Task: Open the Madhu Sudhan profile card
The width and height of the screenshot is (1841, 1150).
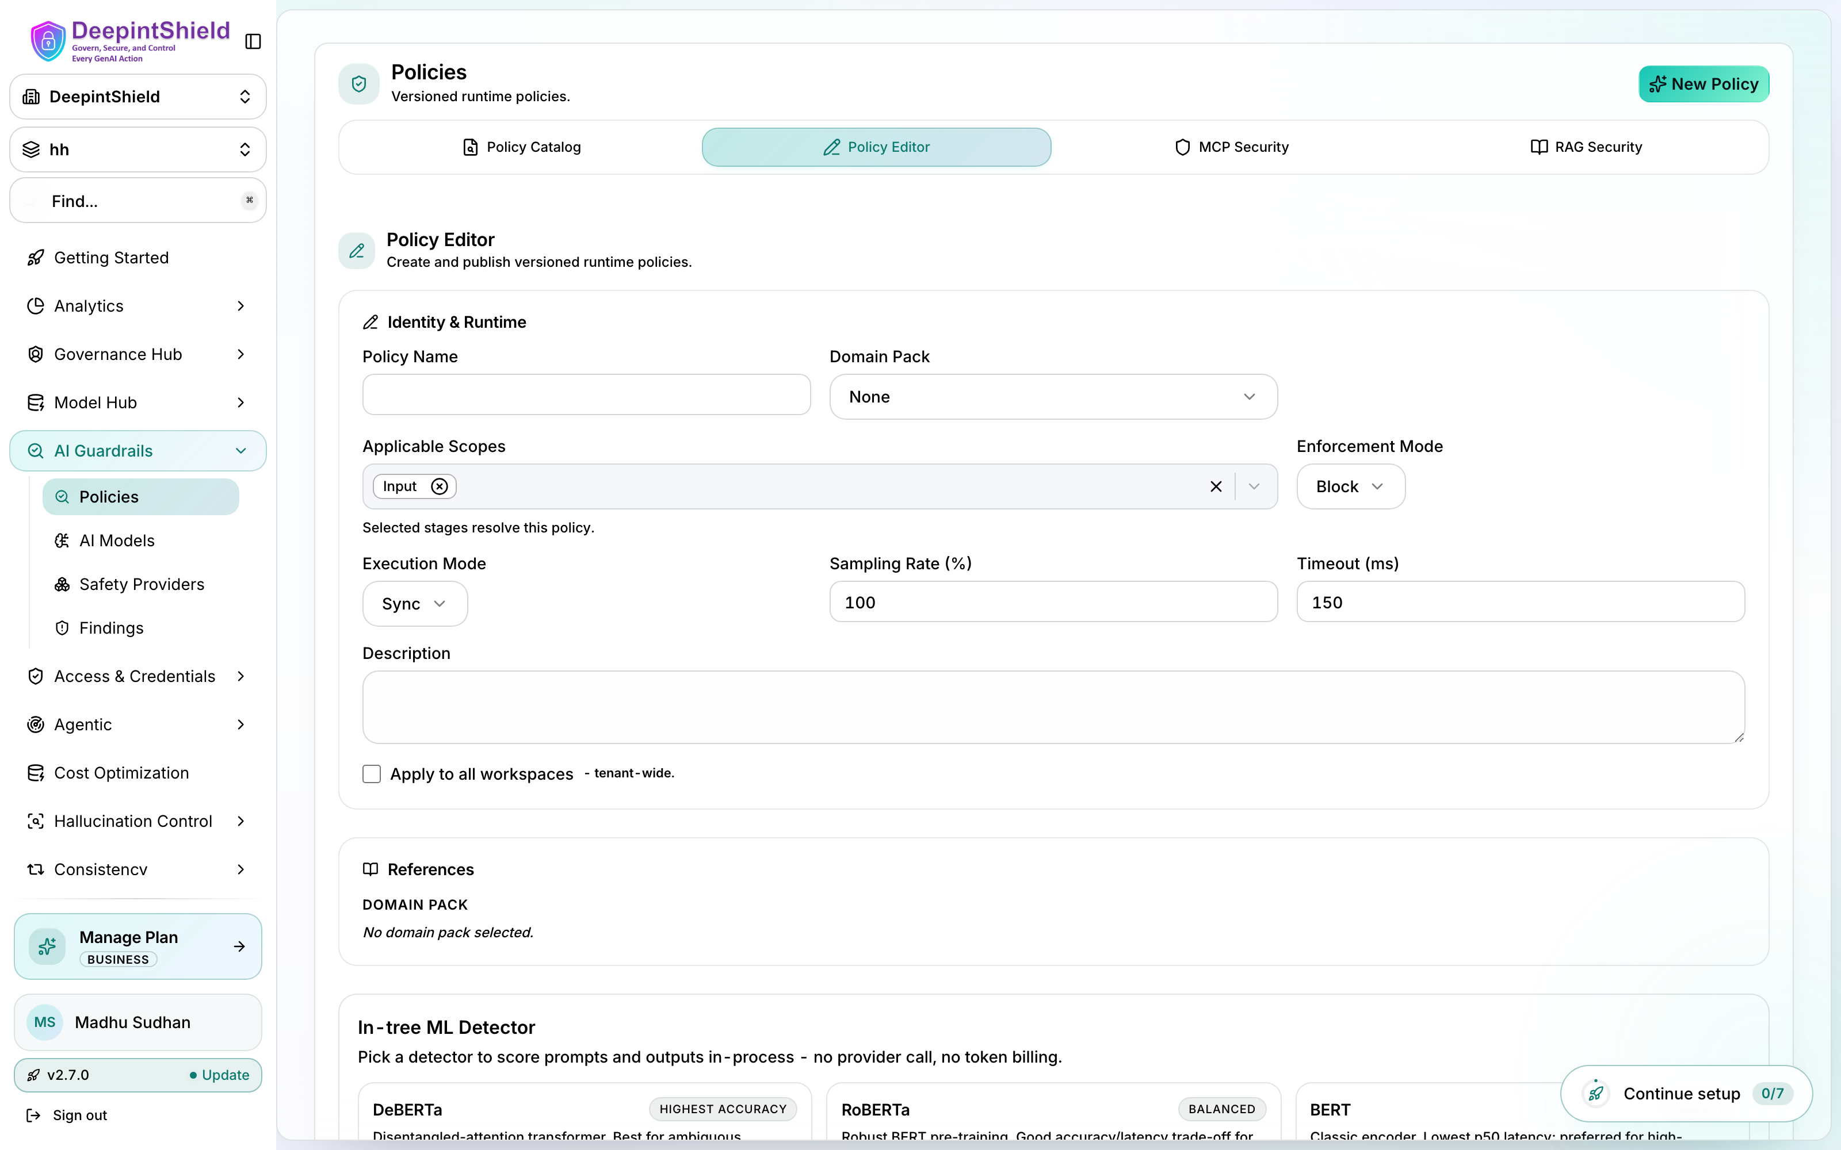Action: pos(137,1022)
